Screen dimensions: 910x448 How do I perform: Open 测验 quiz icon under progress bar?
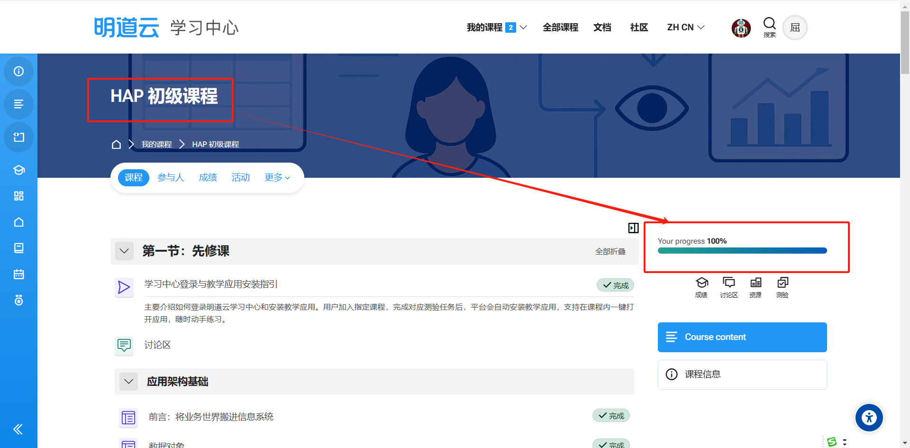783,288
